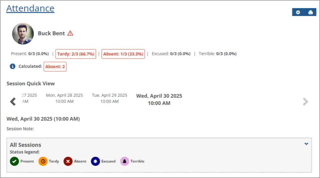Click the Tardy: 2/3 (66.7%) badge
Screen dimensions: 320x178
[76, 54]
